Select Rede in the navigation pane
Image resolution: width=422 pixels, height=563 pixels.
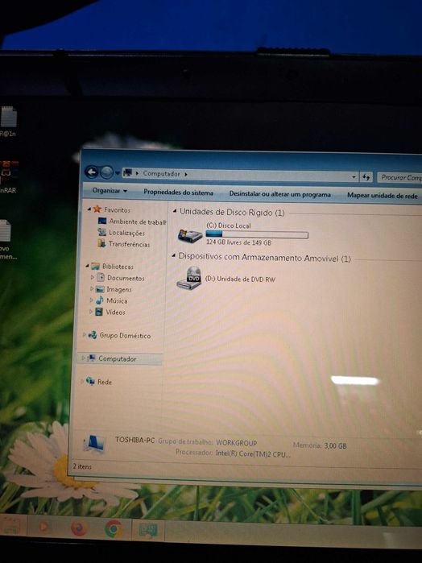(105, 382)
